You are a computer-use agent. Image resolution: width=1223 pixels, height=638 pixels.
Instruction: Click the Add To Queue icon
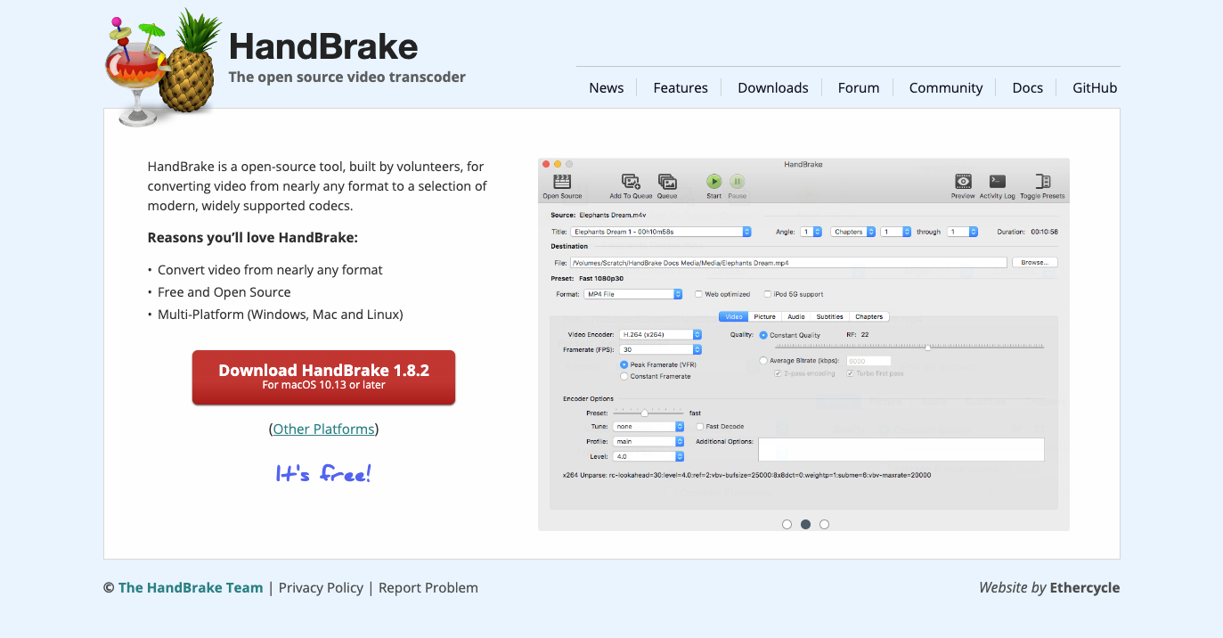pyautogui.click(x=631, y=182)
